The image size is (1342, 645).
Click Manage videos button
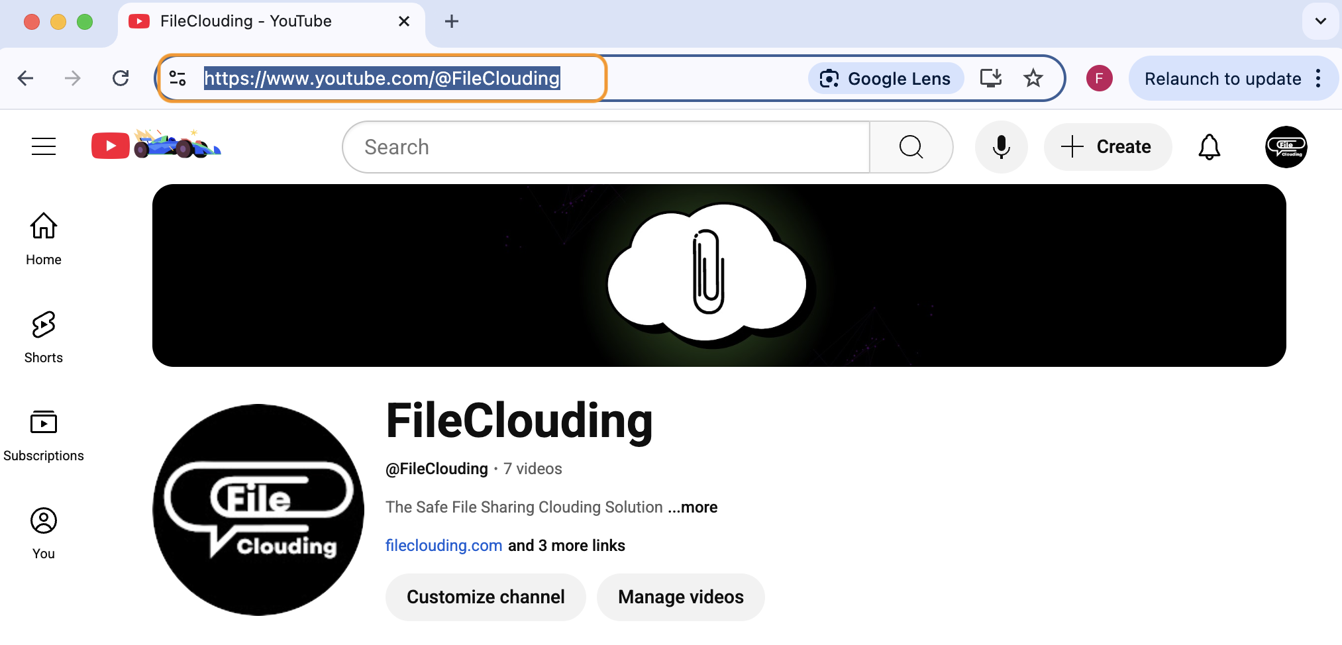pyautogui.click(x=681, y=597)
